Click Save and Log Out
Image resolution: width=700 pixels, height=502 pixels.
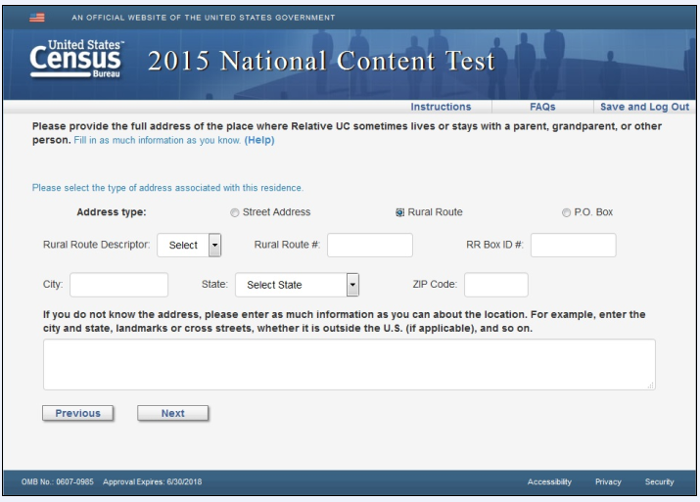[x=643, y=107]
